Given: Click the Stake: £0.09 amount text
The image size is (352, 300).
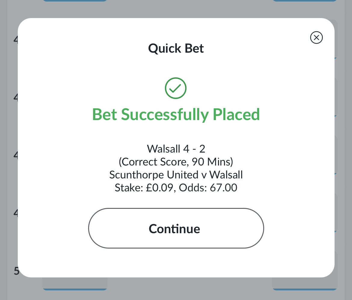Looking at the screenshot, I should 144,188.
